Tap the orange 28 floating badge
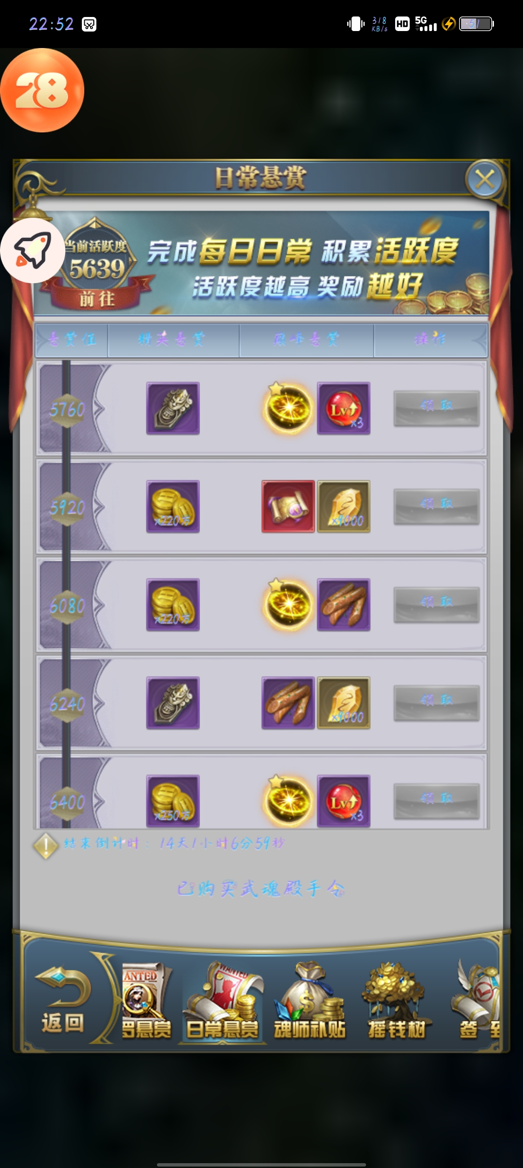The height and width of the screenshot is (1168, 523). click(x=42, y=90)
